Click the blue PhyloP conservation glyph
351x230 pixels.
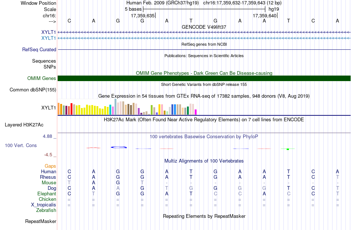119,147
